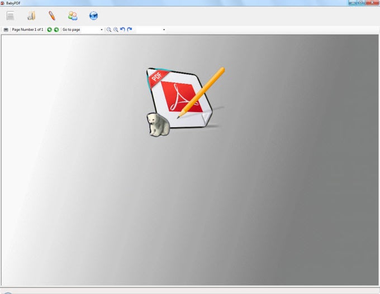
Task: Go to previous page with green left arrow
Action: point(49,30)
